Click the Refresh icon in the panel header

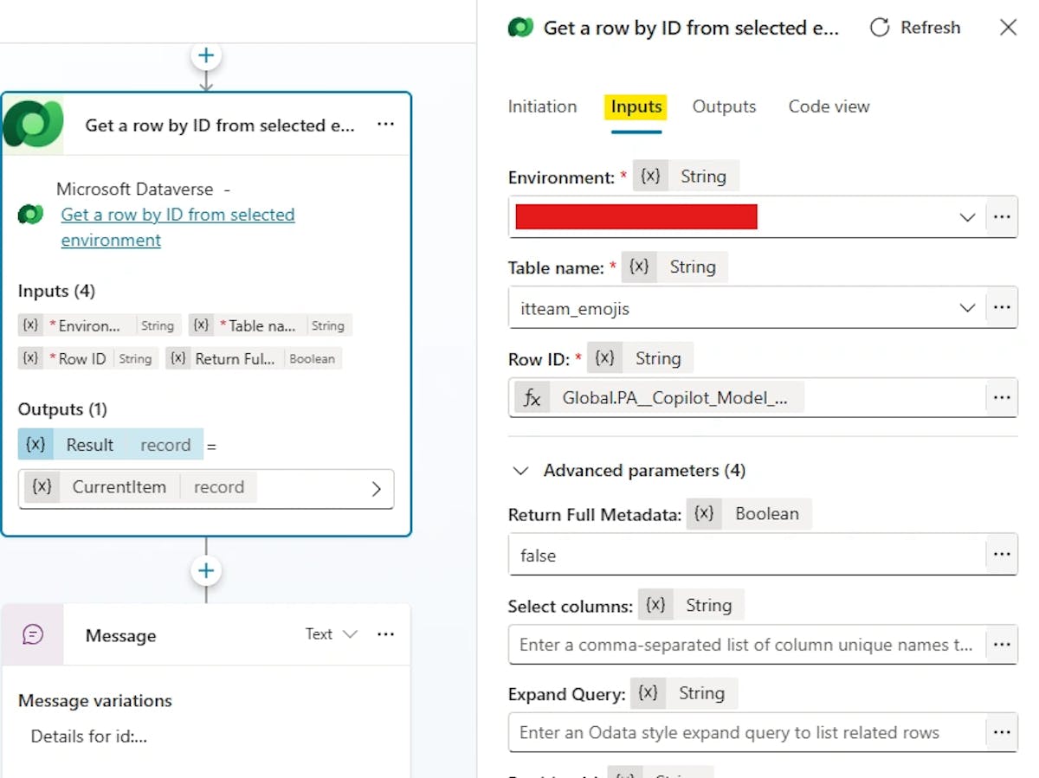click(x=880, y=28)
